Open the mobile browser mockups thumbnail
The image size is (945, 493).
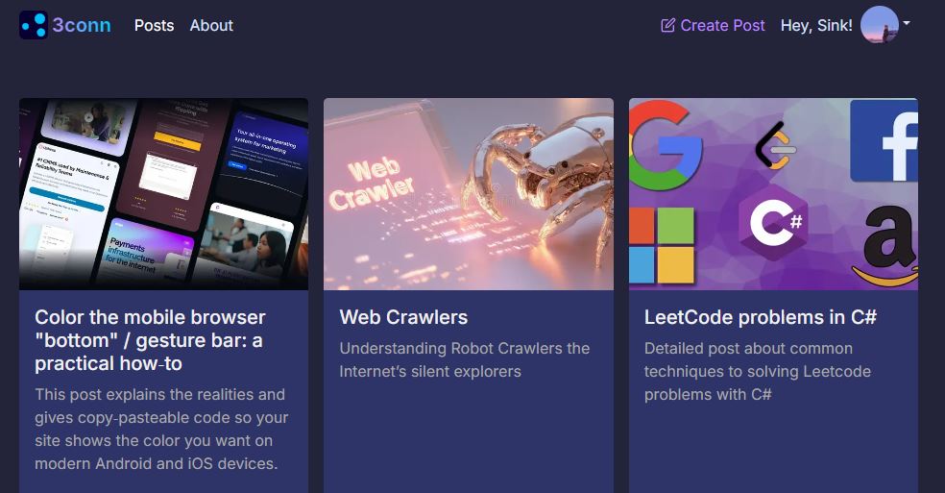(x=164, y=194)
